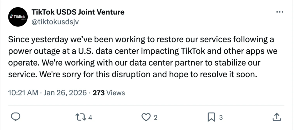The height and width of the screenshot is (130, 298).
Task: Click the word Views beside the count
Action: 116,93
